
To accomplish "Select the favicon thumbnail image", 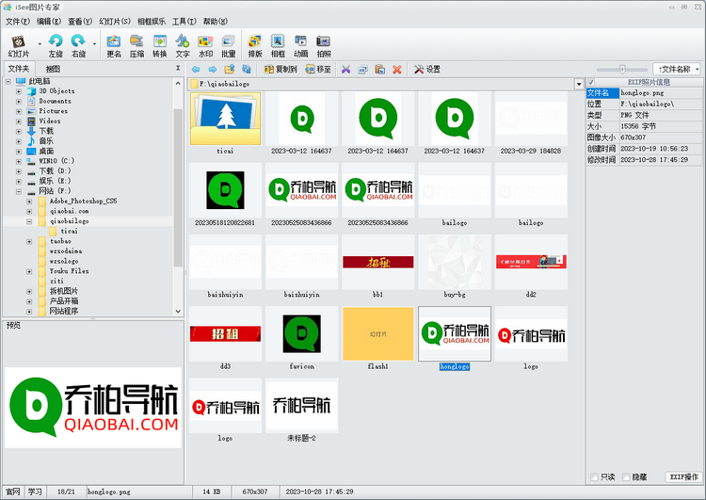I will [x=301, y=332].
